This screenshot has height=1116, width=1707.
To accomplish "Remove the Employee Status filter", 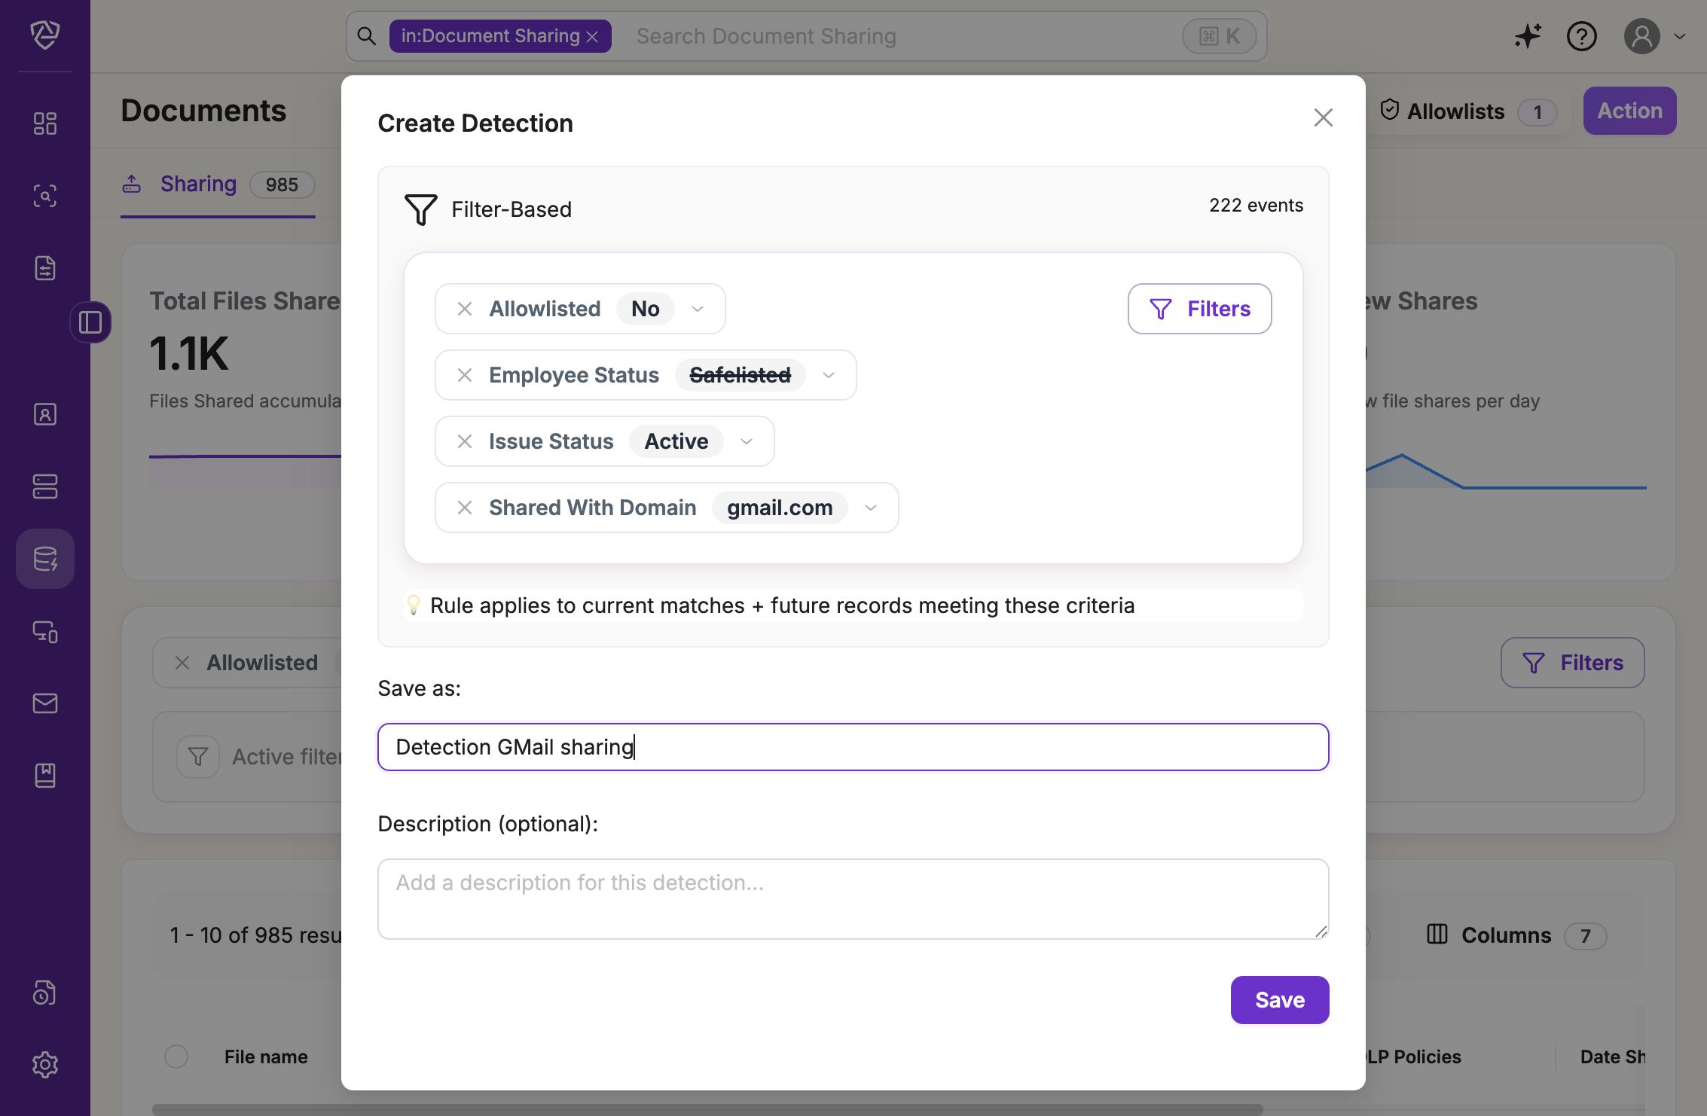I will point(465,375).
